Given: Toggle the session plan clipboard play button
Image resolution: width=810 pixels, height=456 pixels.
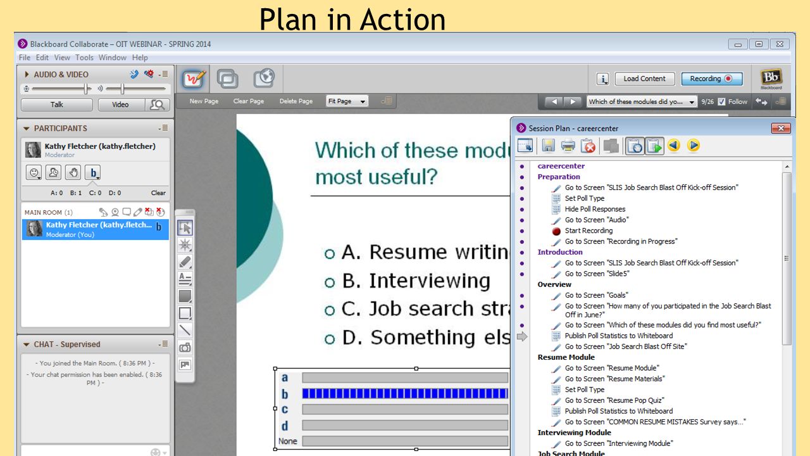Looking at the screenshot, I should click(654, 146).
